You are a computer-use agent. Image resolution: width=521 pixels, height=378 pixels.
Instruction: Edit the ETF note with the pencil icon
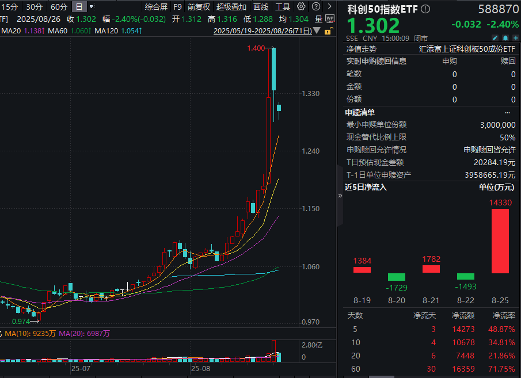(495, 38)
